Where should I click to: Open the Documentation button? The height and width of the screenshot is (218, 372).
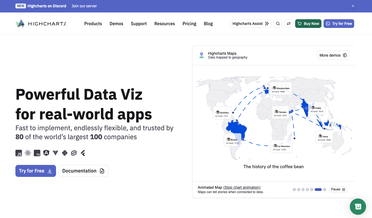point(83,171)
